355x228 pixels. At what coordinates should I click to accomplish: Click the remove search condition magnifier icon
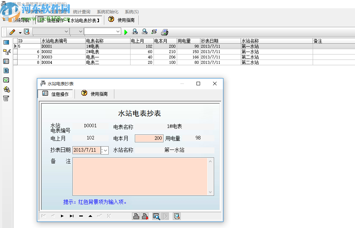(145, 32)
